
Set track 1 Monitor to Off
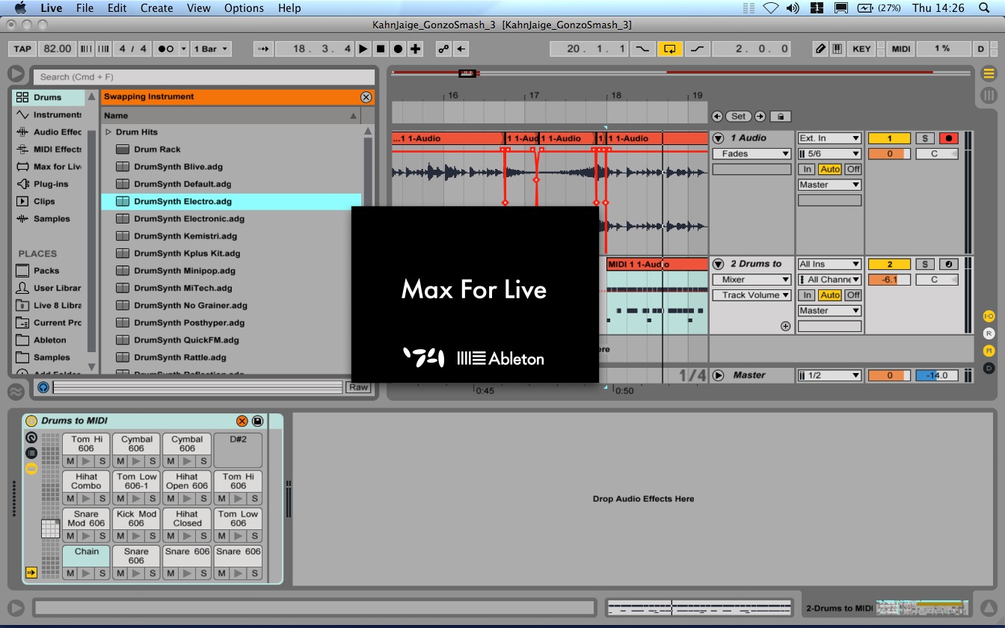[x=853, y=170]
